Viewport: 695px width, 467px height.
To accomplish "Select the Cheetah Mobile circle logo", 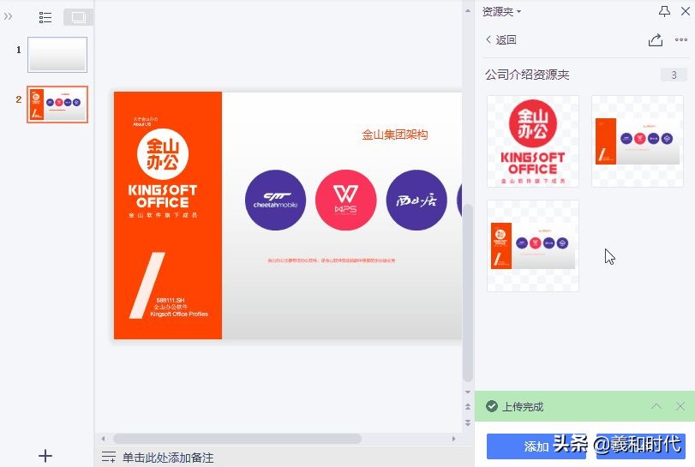I will (275, 200).
